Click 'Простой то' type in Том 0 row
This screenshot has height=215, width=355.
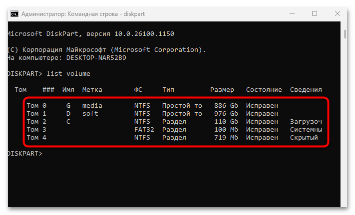click(x=182, y=106)
